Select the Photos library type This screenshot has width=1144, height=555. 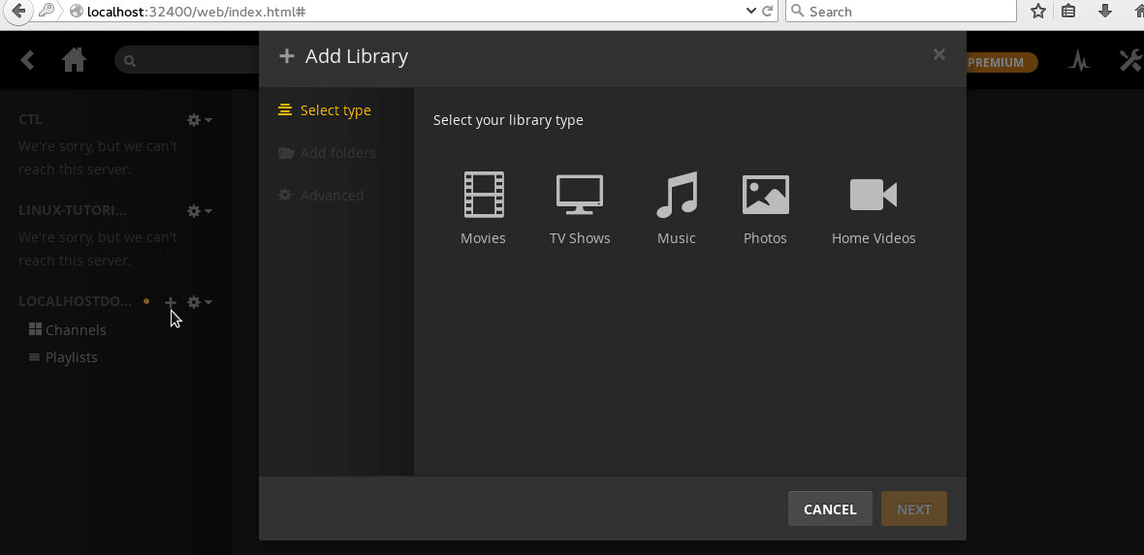click(765, 207)
